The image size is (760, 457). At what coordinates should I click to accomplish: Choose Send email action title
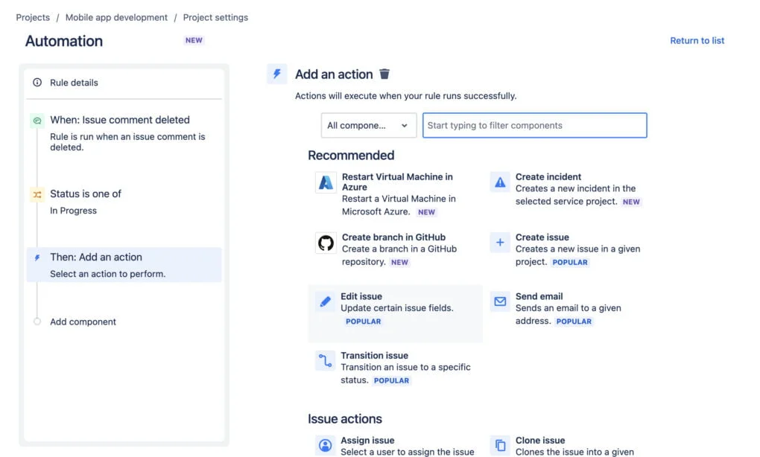point(539,296)
